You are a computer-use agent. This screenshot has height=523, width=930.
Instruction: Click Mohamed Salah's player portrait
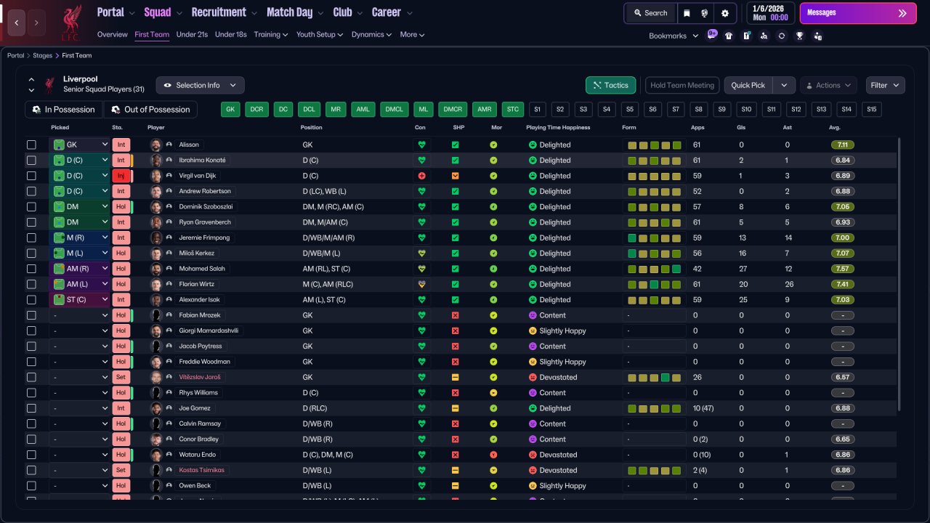pyautogui.click(x=155, y=269)
